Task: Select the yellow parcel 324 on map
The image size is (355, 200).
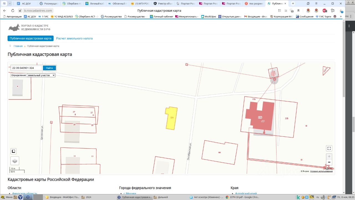Action: click(x=171, y=118)
